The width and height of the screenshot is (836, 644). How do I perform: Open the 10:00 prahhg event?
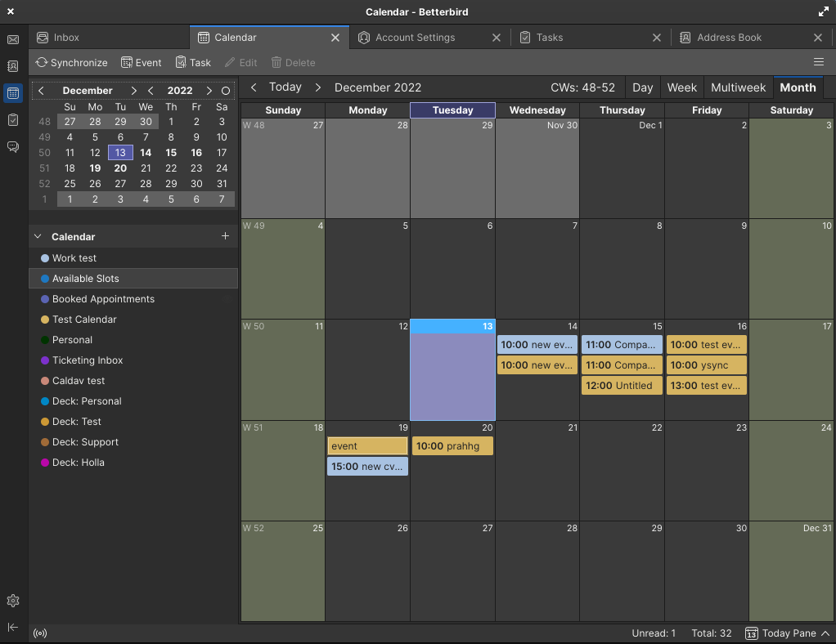point(452,446)
